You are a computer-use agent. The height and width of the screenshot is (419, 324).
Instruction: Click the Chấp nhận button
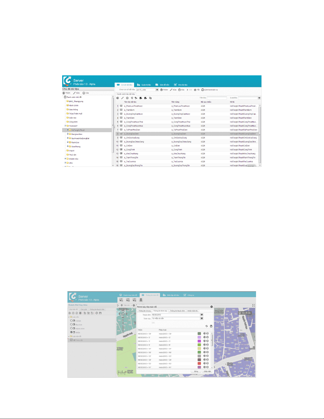(207, 371)
